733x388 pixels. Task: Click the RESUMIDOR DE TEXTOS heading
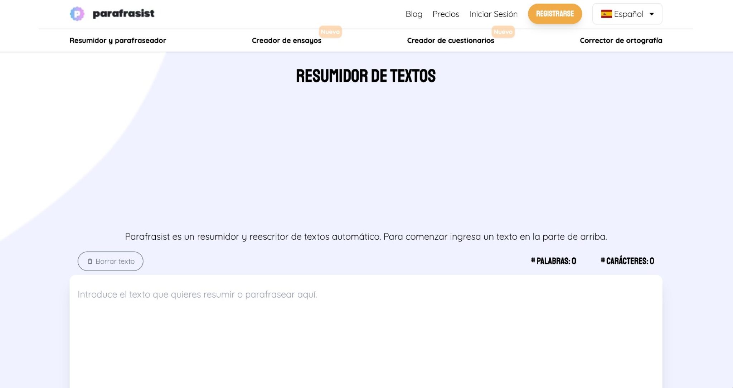(366, 76)
